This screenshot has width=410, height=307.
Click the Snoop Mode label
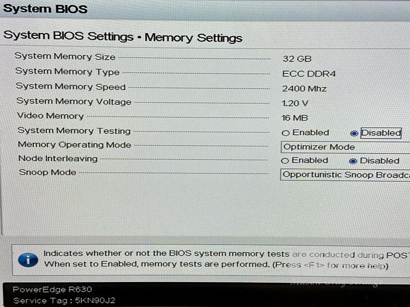coord(47,172)
